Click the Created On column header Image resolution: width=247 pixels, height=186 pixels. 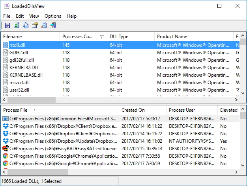(x=133, y=110)
